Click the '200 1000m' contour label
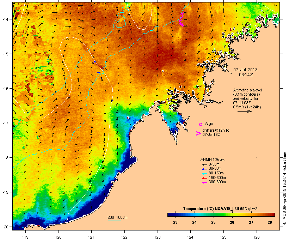The width and height of the screenshot is (289, 240). [117, 217]
